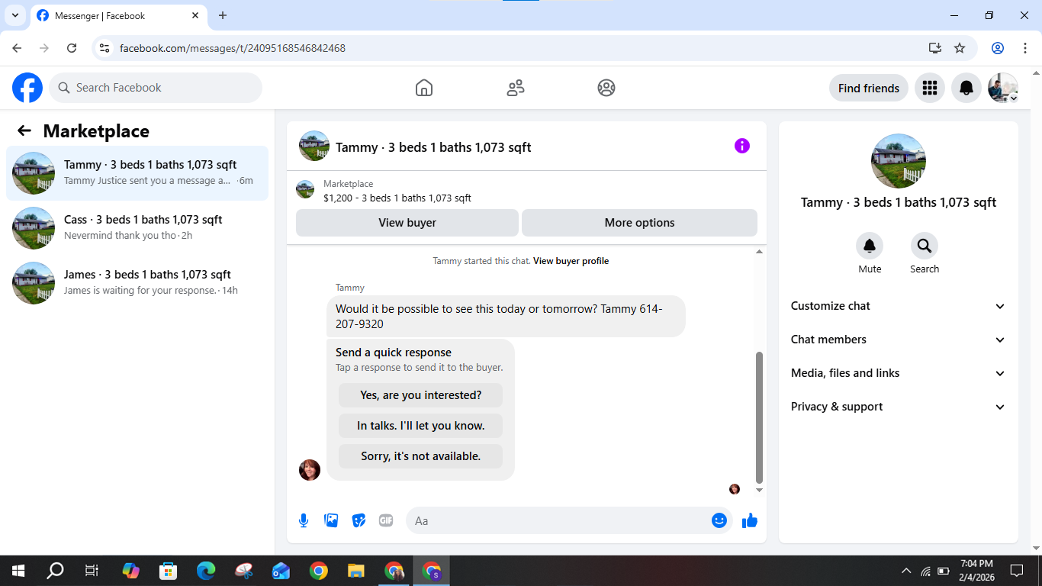Click the Marketplace listing thumbnail under header
The width and height of the screenshot is (1042, 586).
tap(305, 189)
